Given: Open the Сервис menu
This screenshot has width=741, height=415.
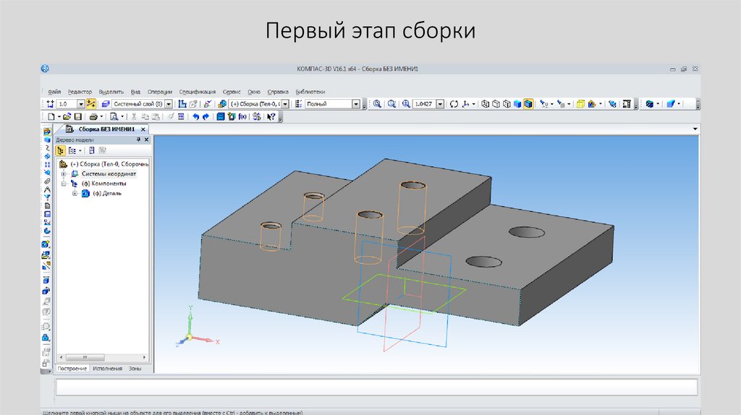Looking at the screenshot, I should point(232,92).
